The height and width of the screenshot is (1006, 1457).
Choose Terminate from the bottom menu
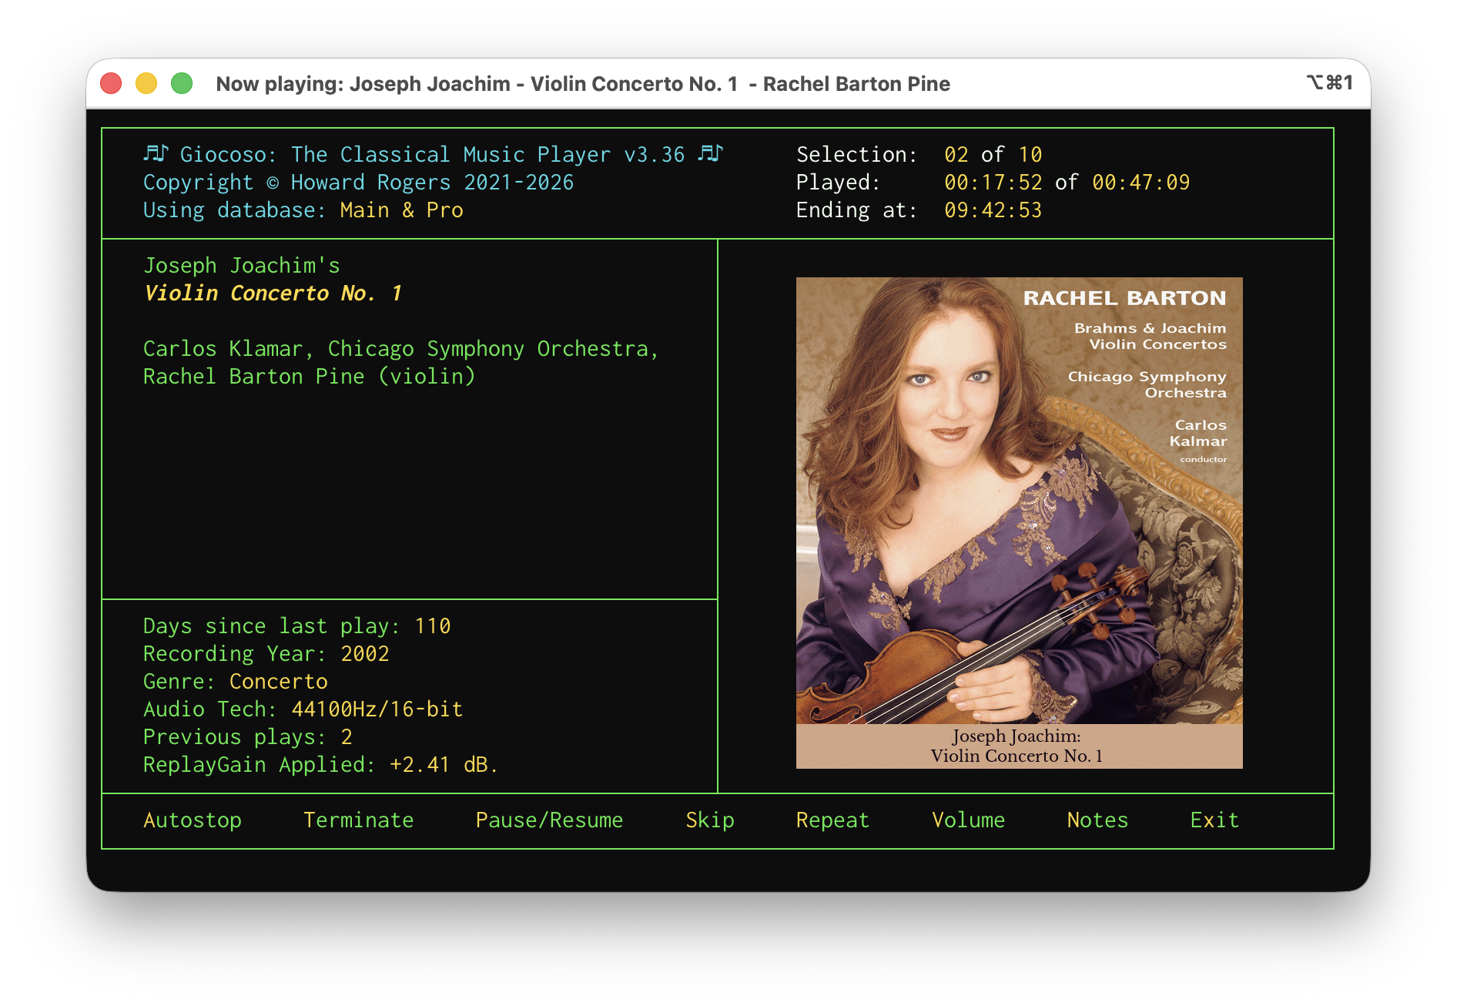pyautogui.click(x=358, y=820)
